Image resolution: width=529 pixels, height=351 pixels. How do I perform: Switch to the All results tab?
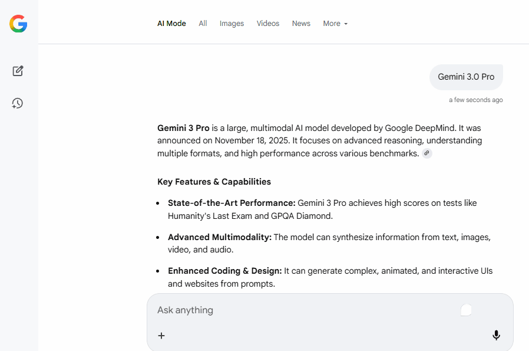tap(203, 24)
